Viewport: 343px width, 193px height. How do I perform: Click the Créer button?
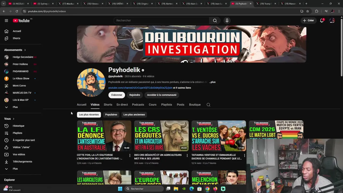pyautogui.click(x=308, y=21)
